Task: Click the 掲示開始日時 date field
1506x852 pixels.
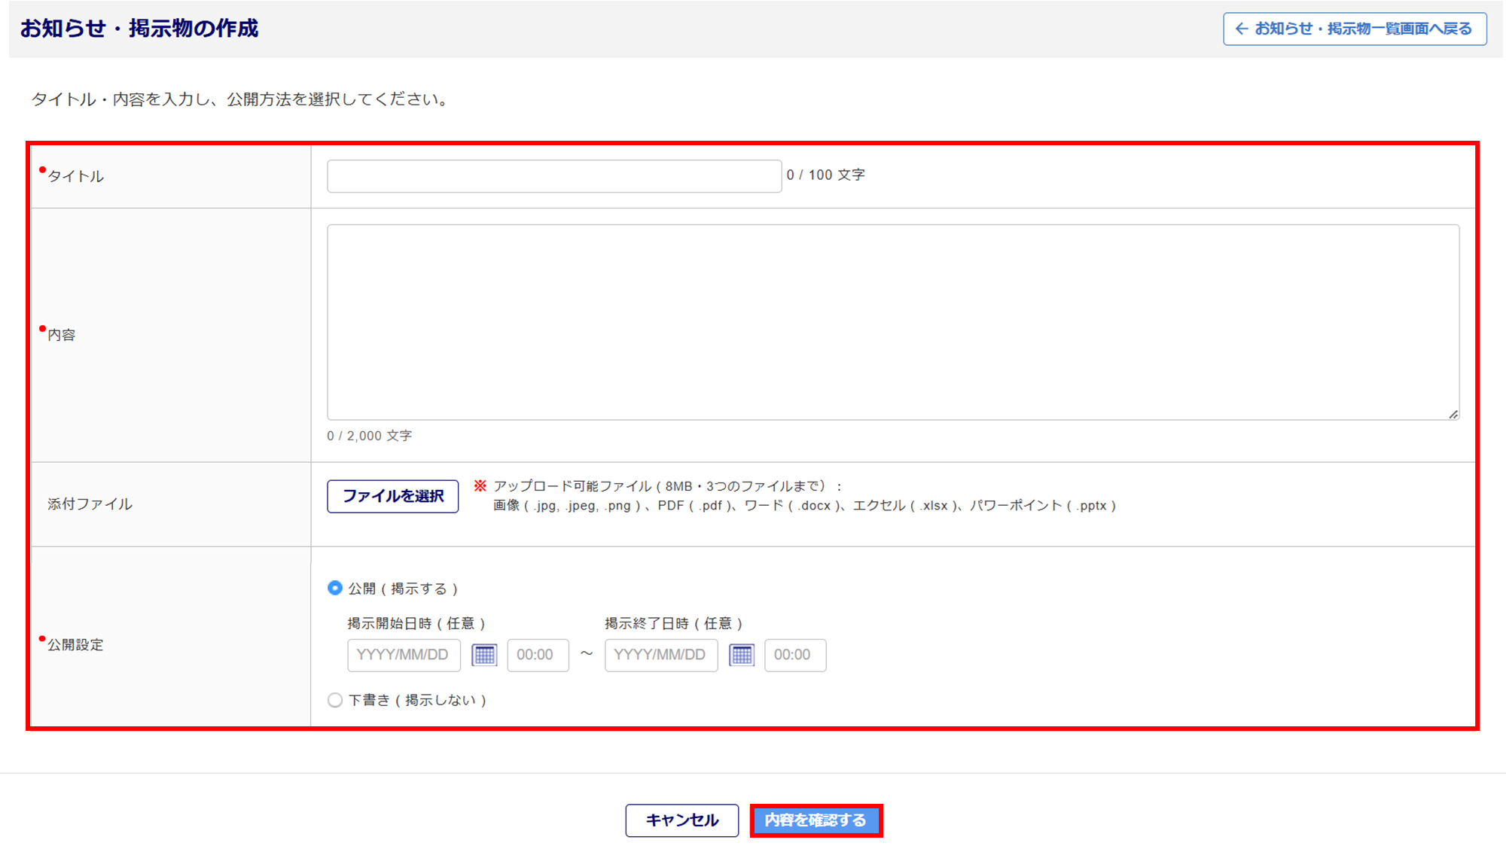Action: tap(404, 655)
